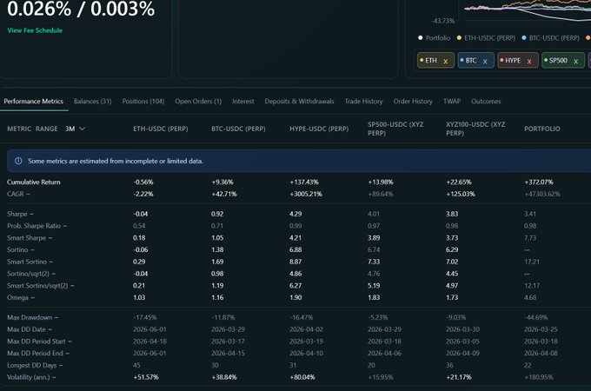Switch to the Interest tab
This screenshot has width=591, height=391.
(243, 102)
